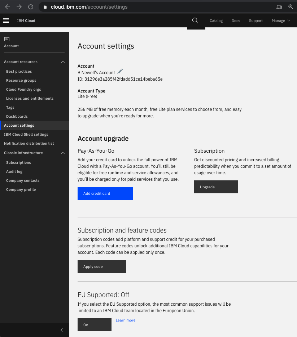Reload the page with refresh icon

[31, 7]
